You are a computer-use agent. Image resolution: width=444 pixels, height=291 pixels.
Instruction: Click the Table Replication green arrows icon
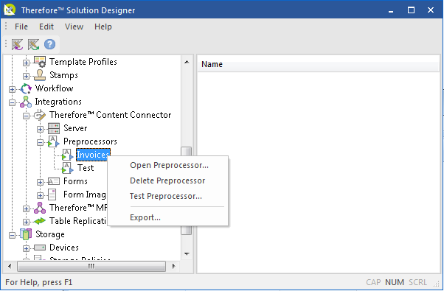tap(40, 221)
